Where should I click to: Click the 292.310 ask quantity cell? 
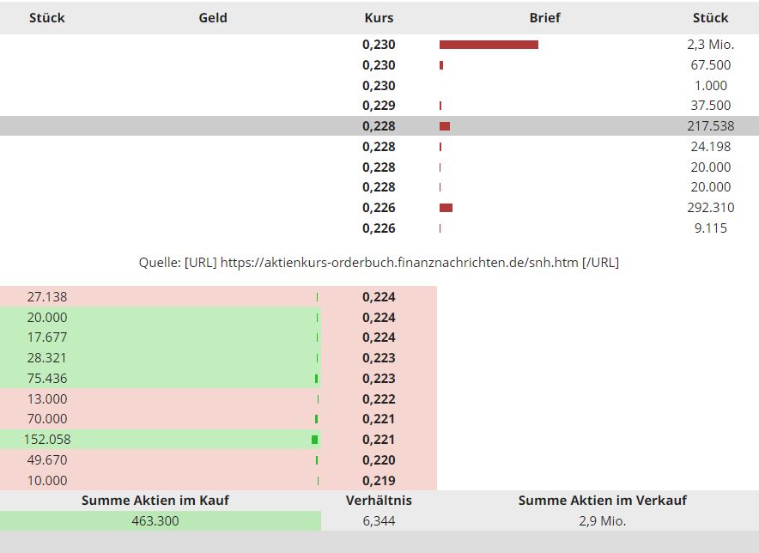[x=712, y=208]
